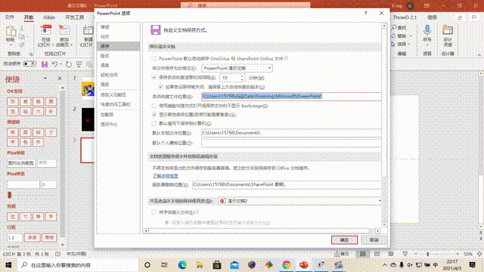Open the 文件 File tab

10,17
